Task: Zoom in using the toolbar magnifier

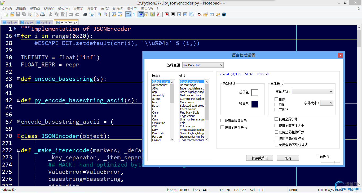Action: [x=99, y=14]
